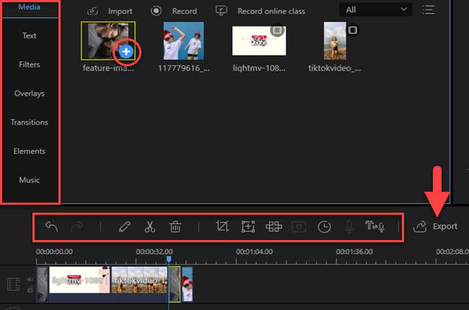This screenshot has width=469, height=310.
Task: Click the Import icon
Action: (92, 11)
